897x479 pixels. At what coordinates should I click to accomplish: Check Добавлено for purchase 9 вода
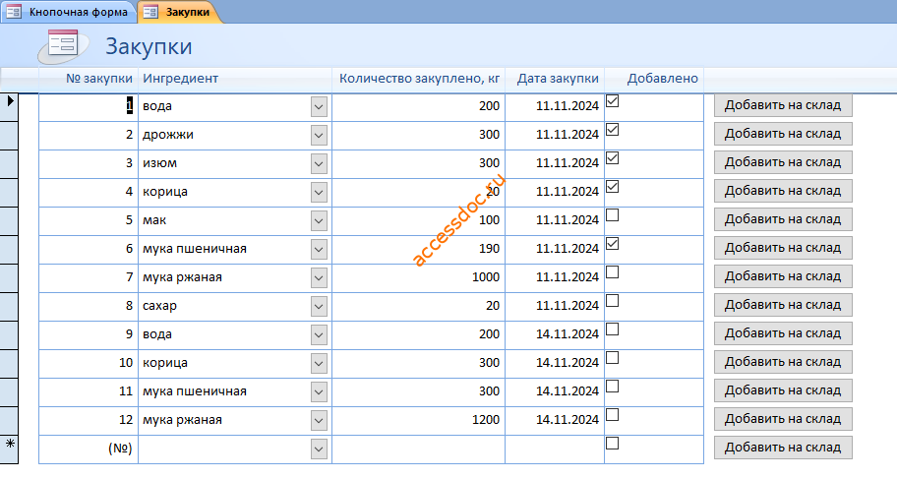(x=612, y=329)
